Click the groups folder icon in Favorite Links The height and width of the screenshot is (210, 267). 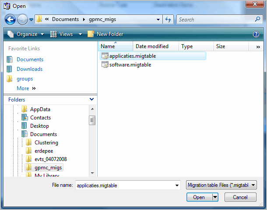(x=9, y=79)
